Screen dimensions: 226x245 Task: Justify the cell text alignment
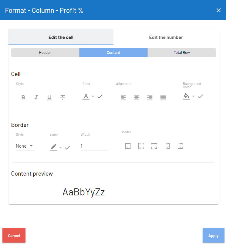click(x=163, y=97)
